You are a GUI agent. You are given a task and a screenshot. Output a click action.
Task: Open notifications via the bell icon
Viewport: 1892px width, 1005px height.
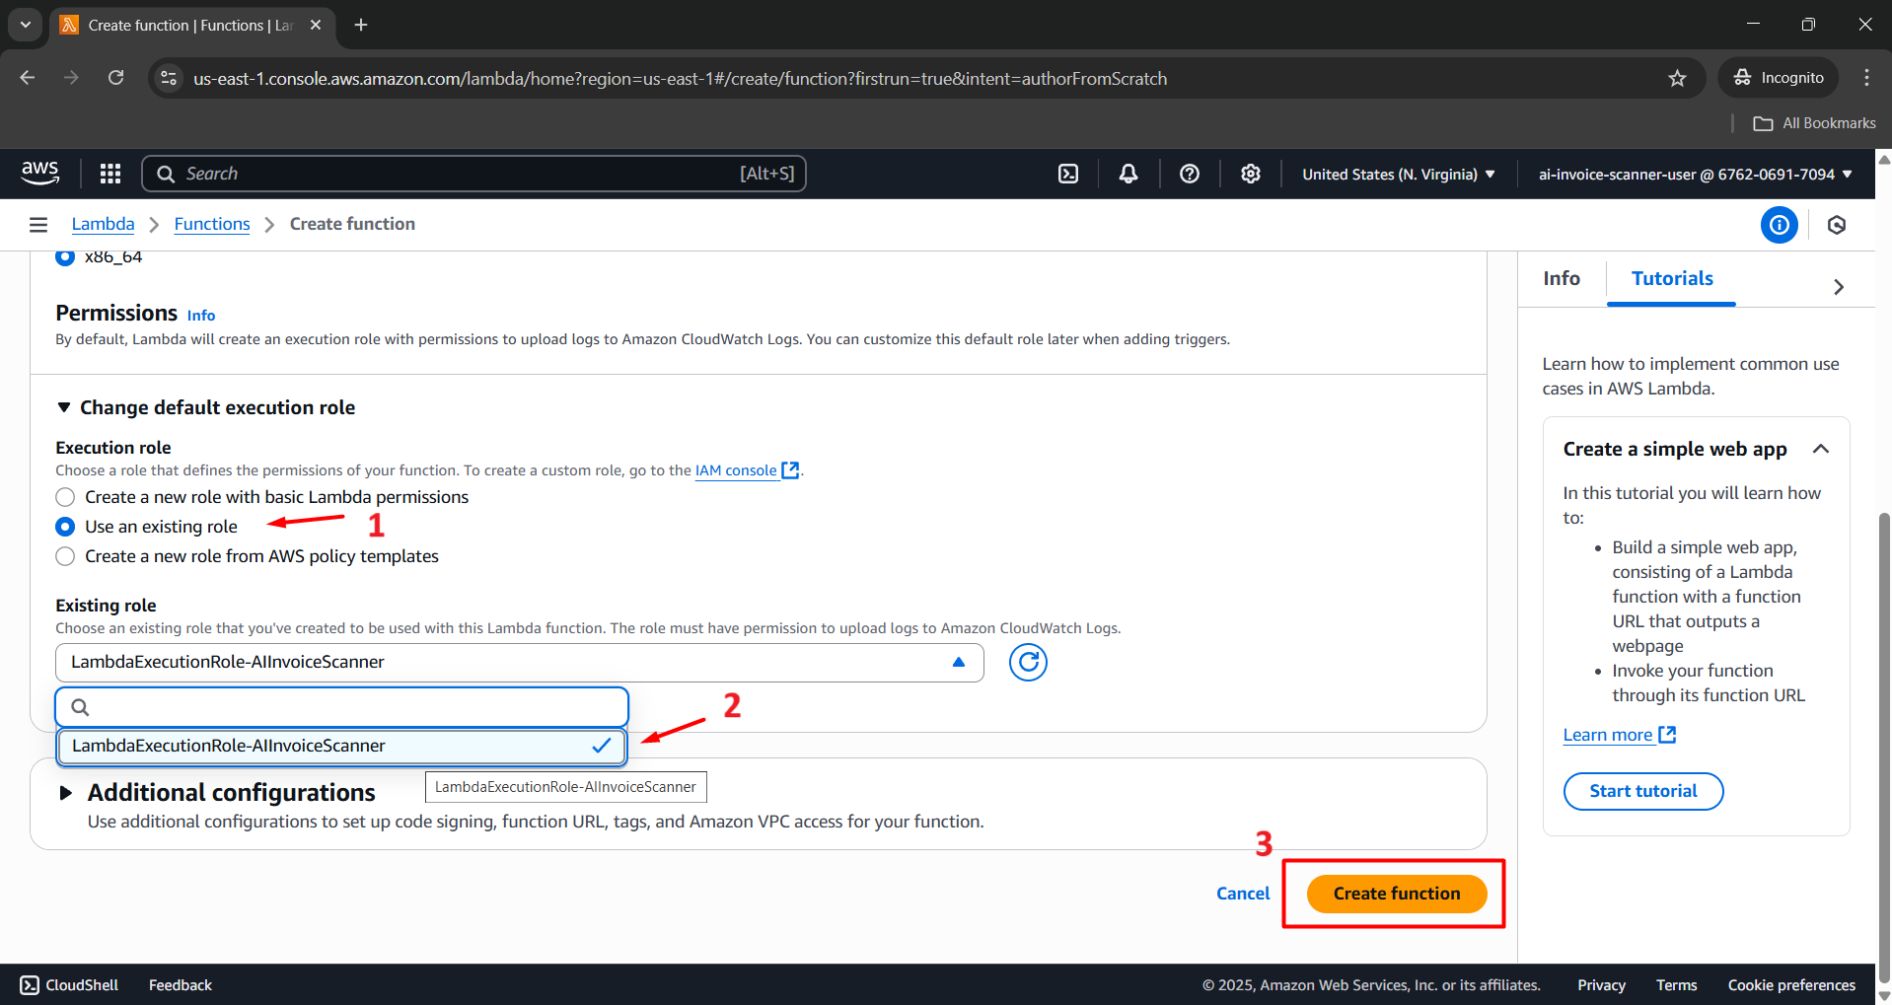click(x=1128, y=173)
